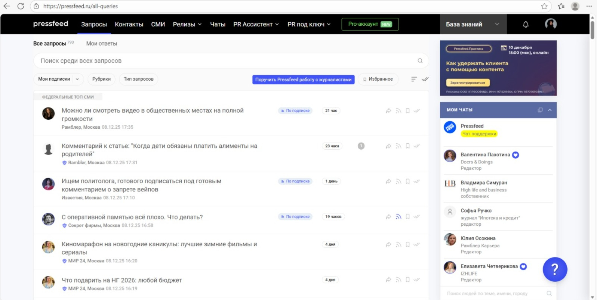Open the Релизы dropdown menu
This screenshot has height=300, width=597.
coord(187,24)
